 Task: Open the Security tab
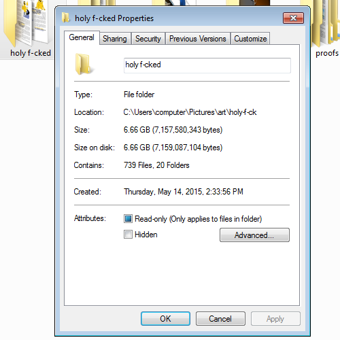pos(148,39)
